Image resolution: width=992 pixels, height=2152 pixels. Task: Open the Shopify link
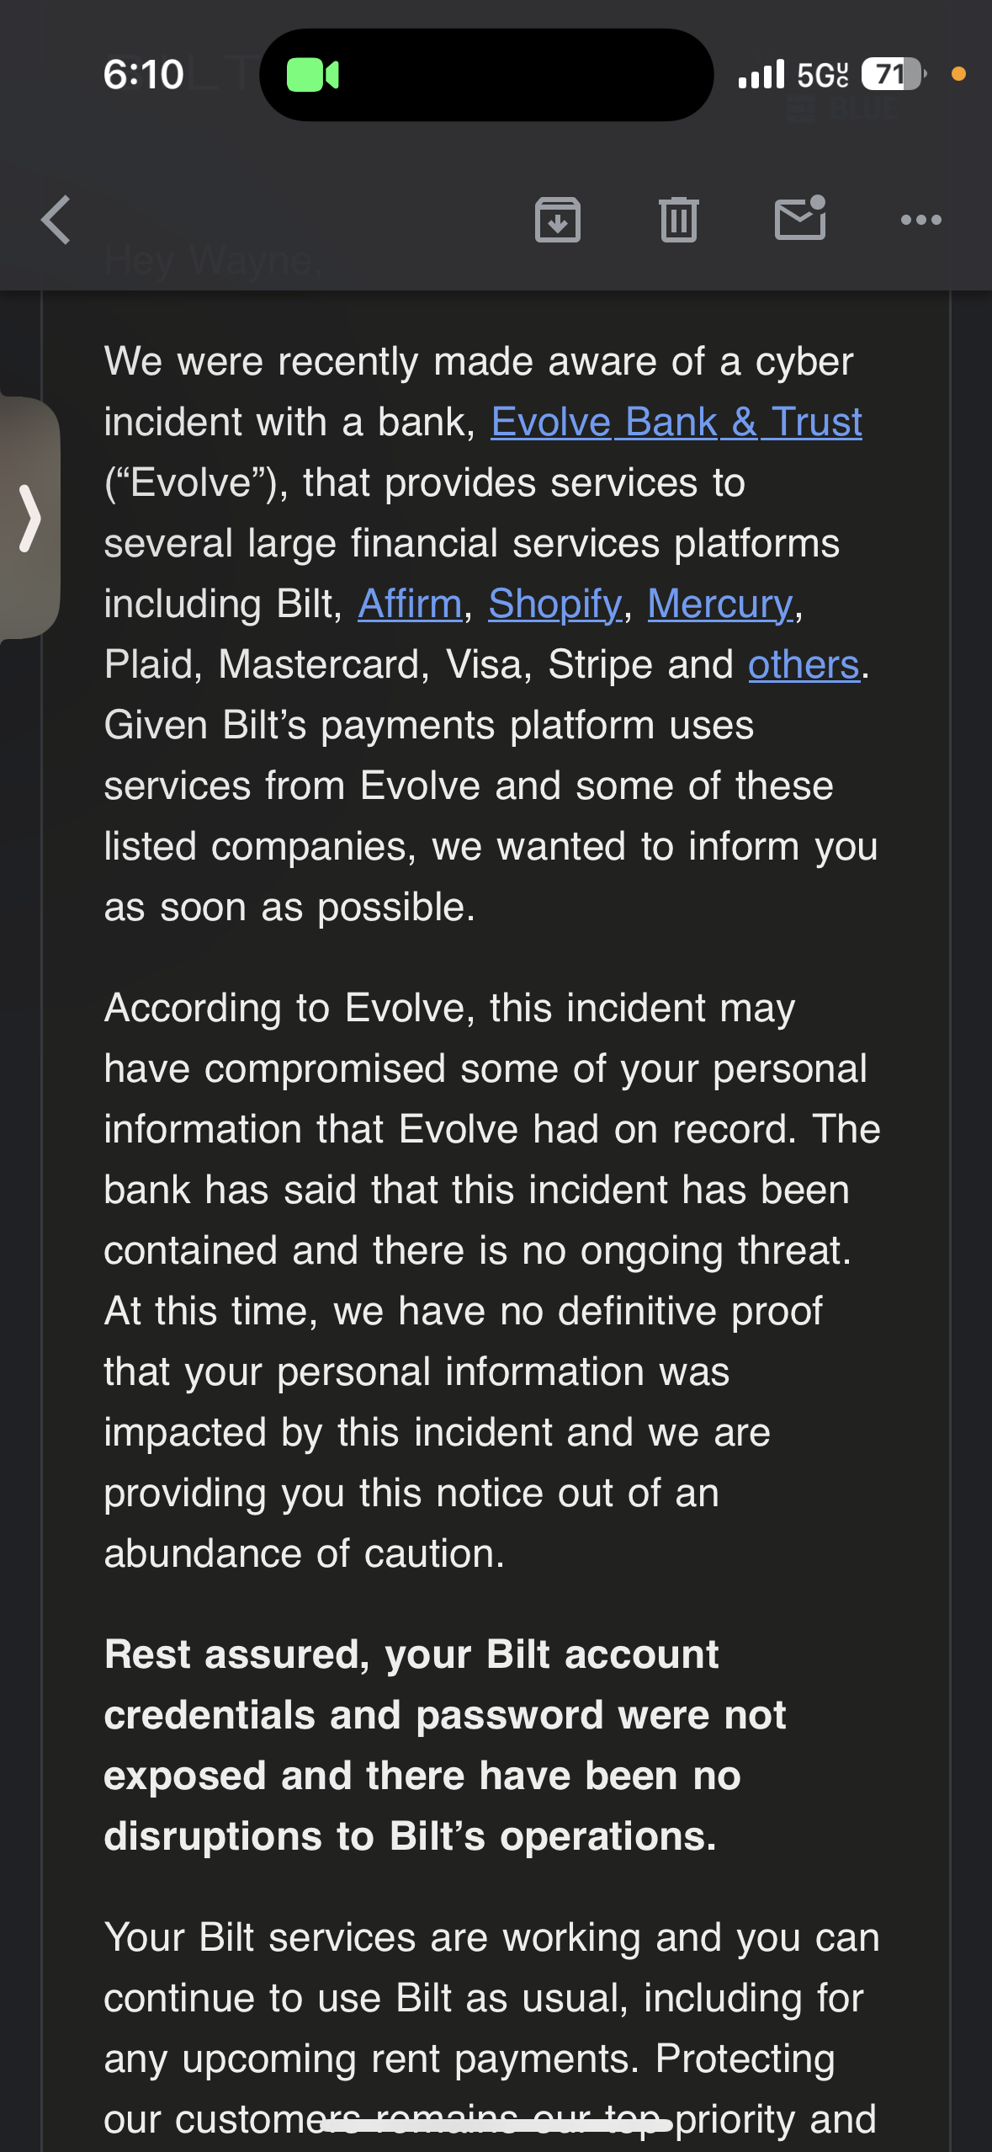pyautogui.click(x=554, y=604)
